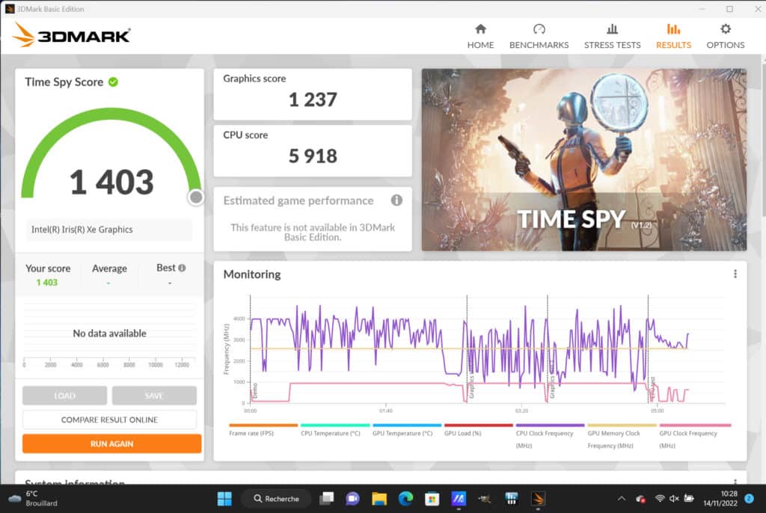766x513 pixels.
Task: Toggle GPU Temperature (°C) legend entry
Action: tap(406, 431)
